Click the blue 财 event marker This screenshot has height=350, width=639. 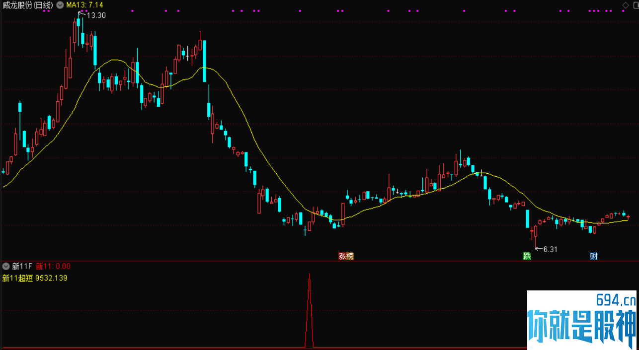click(594, 256)
